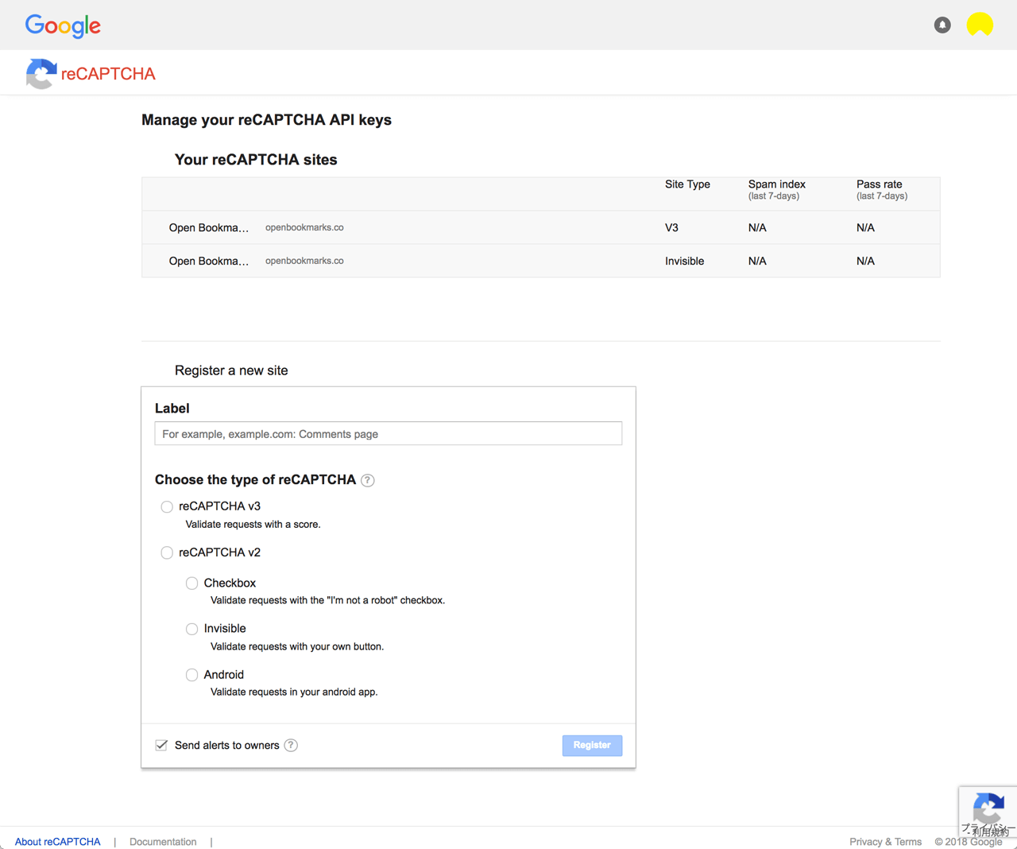This screenshot has height=849, width=1017.
Task: Open the notifications bell icon
Action: pyautogui.click(x=942, y=25)
